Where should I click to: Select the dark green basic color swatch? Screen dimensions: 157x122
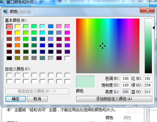point(26,52)
